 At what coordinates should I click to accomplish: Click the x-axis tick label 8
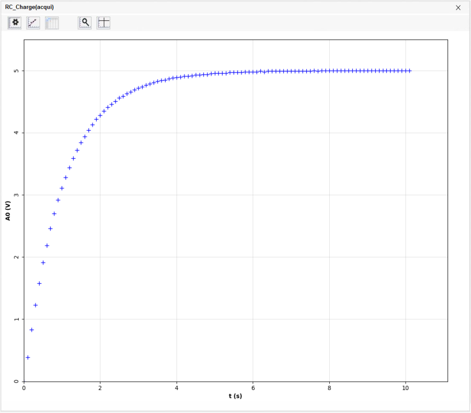coord(329,388)
